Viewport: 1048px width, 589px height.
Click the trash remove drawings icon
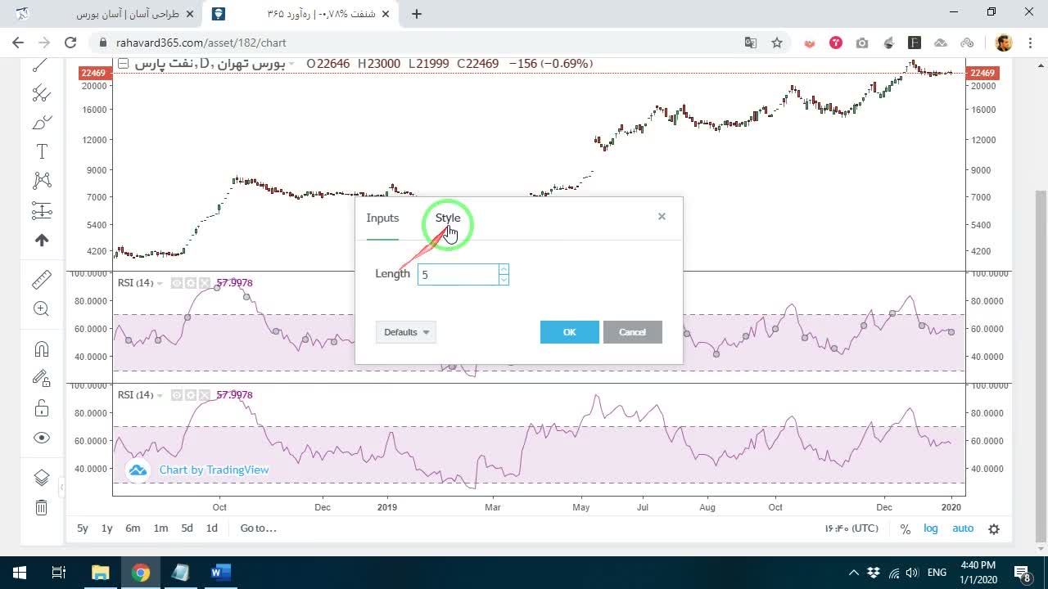(42, 507)
